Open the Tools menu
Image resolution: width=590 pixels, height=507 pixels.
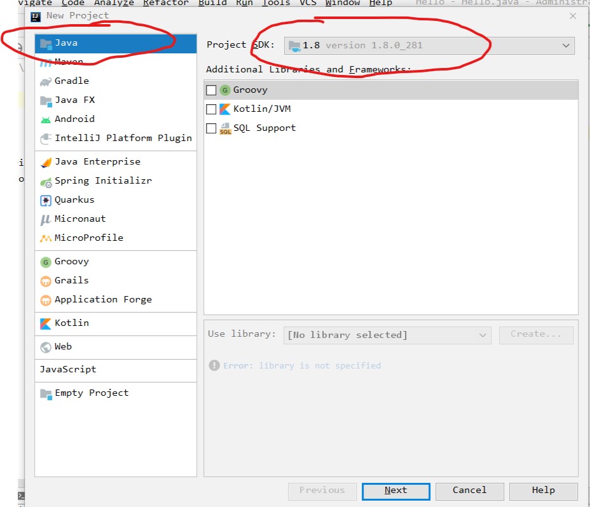[276, 3]
